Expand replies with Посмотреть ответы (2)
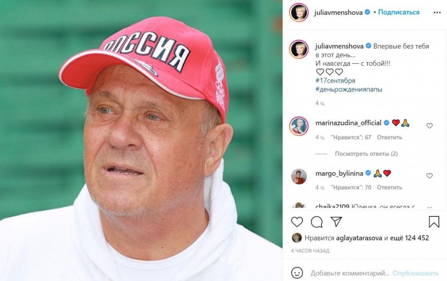 366,154
